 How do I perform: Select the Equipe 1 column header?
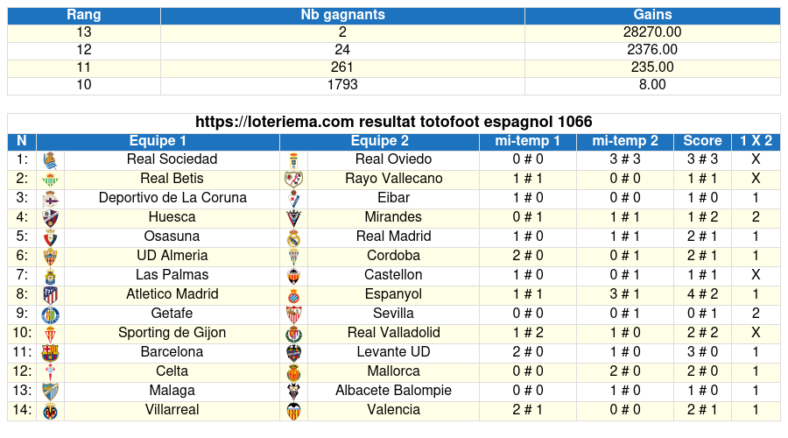[158, 141]
